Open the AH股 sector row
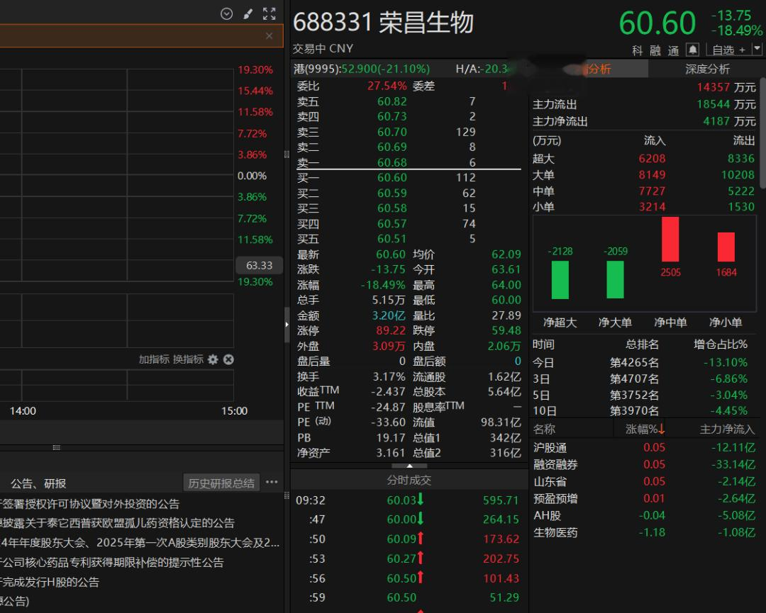The width and height of the screenshot is (766, 613). (644, 515)
